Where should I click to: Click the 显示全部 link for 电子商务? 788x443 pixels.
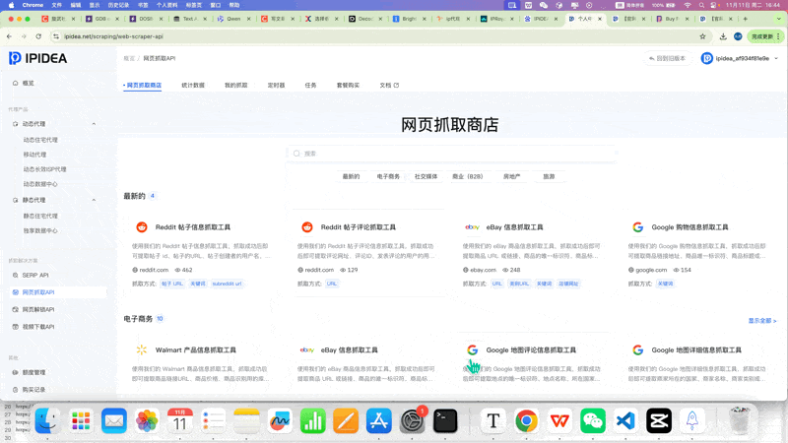tap(761, 321)
